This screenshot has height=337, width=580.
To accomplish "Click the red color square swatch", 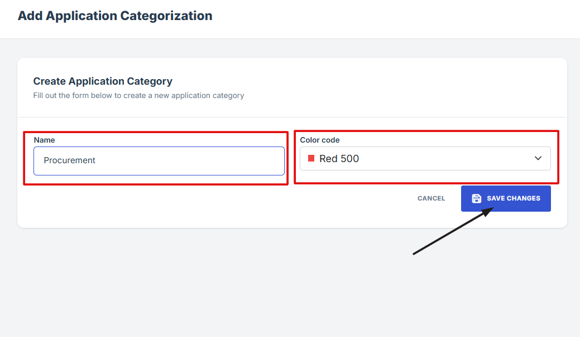I will (311, 159).
